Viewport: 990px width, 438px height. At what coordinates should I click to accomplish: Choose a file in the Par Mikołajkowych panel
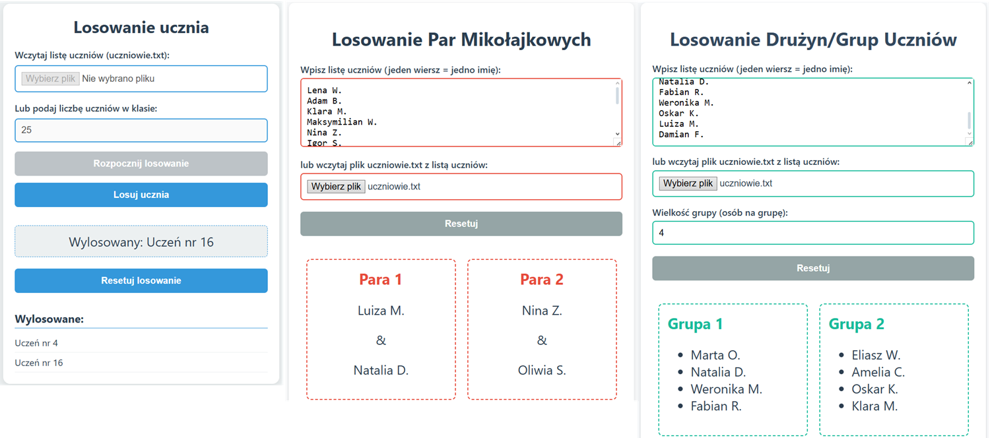(336, 187)
